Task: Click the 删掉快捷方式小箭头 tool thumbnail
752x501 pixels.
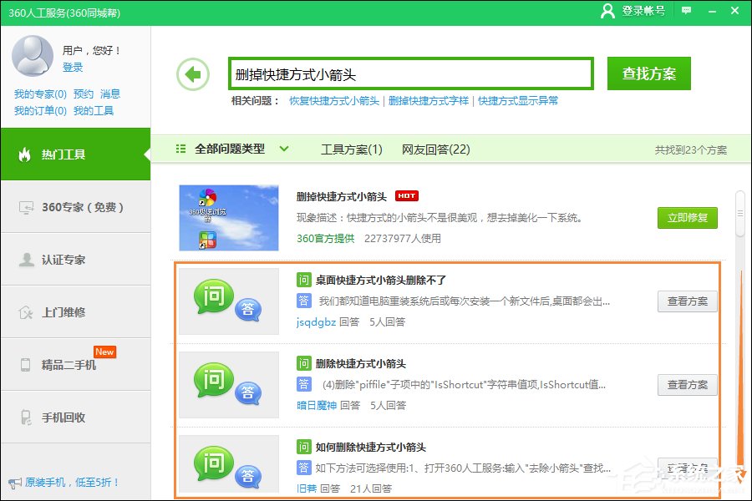Action: click(x=227, y=217)
